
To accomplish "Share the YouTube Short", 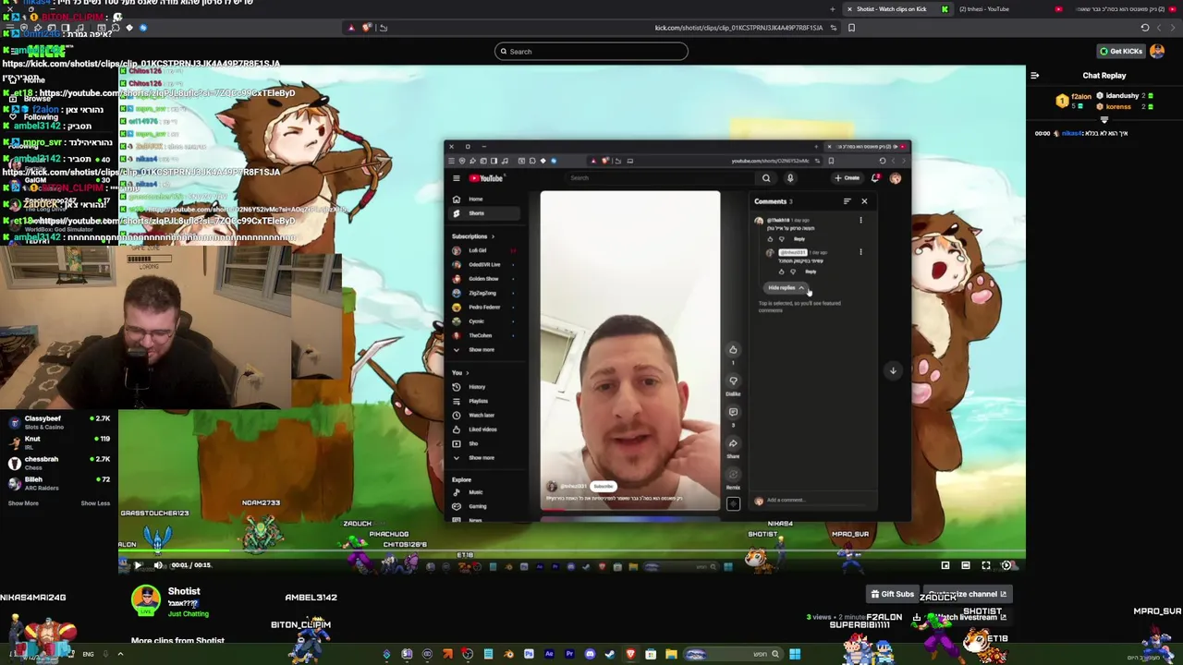I will click(x=733, y=443).
